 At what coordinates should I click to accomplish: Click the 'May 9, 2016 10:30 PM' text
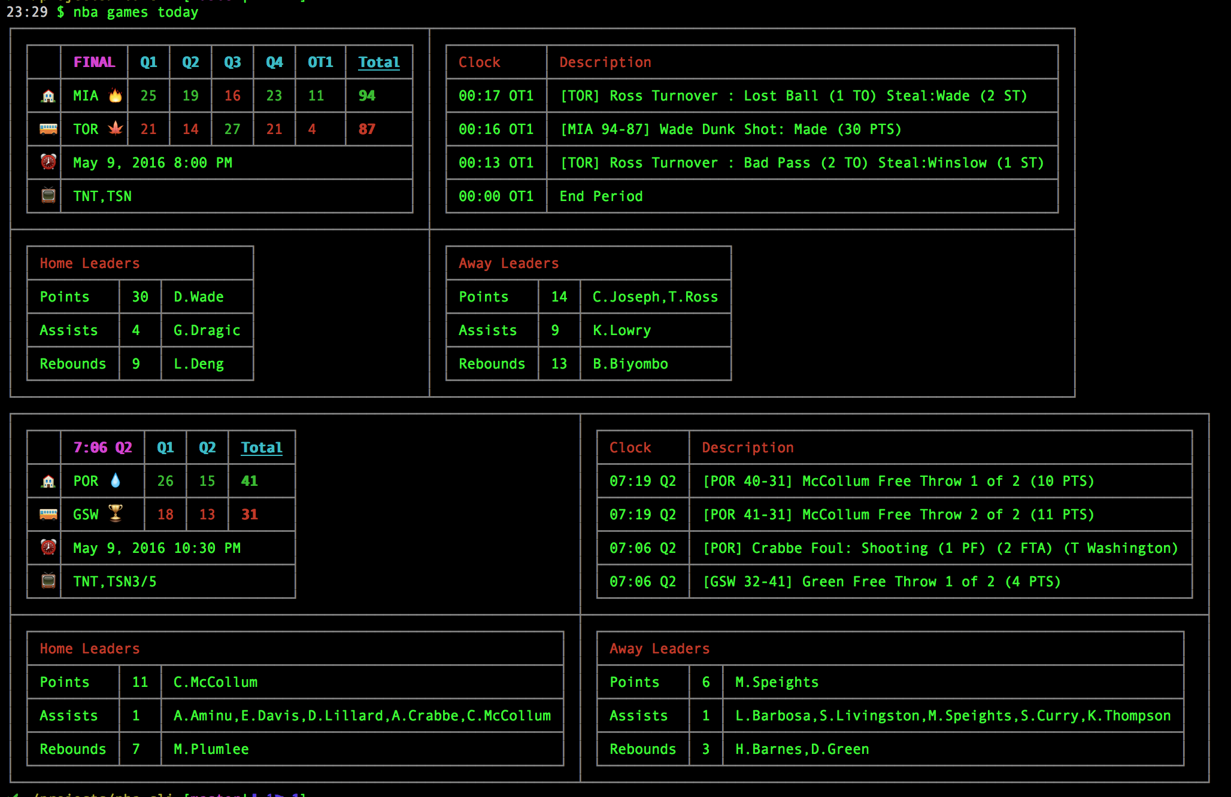pos(157,548)
